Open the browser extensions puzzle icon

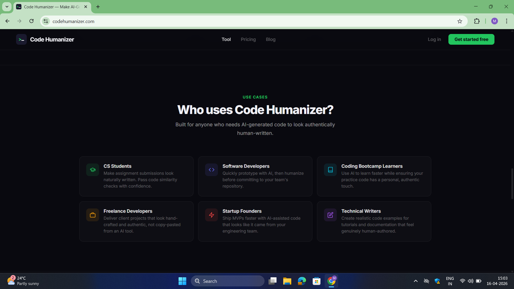tap(477, 21)
